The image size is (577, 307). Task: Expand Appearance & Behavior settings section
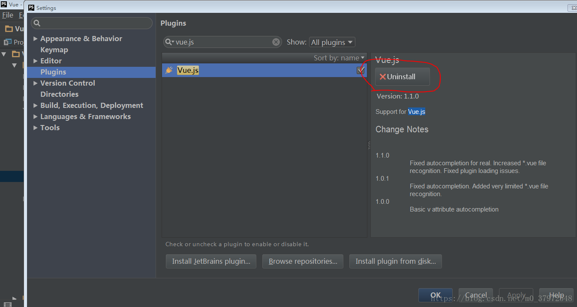35,39
